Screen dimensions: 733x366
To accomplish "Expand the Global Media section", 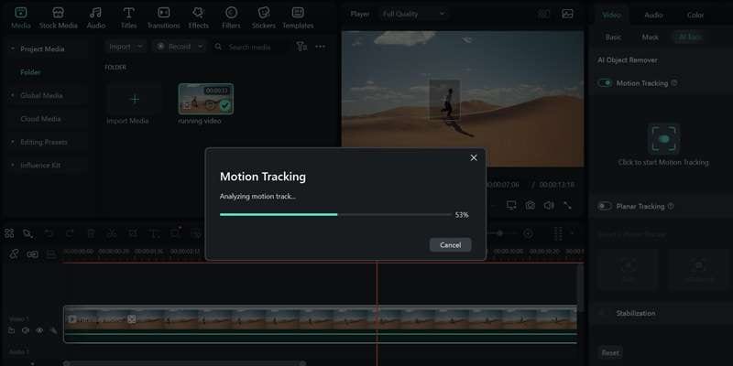I will coord(13,95).
